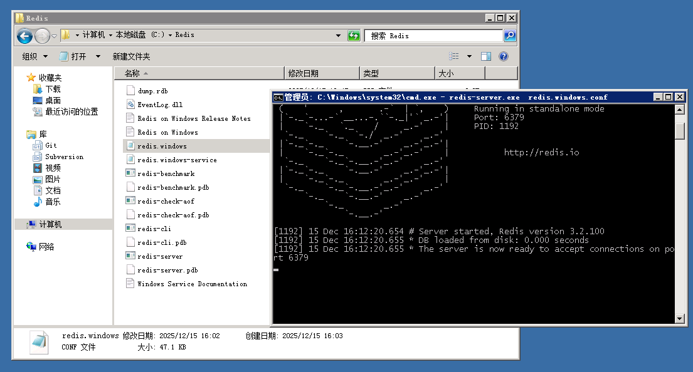Click 本地磁盘 (C:) breadcrumb segment
The height and width of the screenshot is (372, 693).
pos(140,35)
